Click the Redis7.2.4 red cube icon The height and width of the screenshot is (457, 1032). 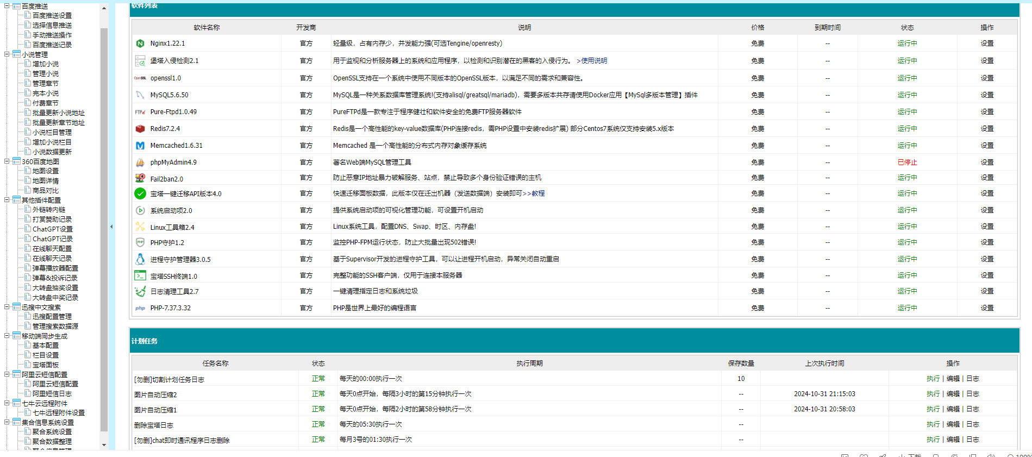pos(140,129)
